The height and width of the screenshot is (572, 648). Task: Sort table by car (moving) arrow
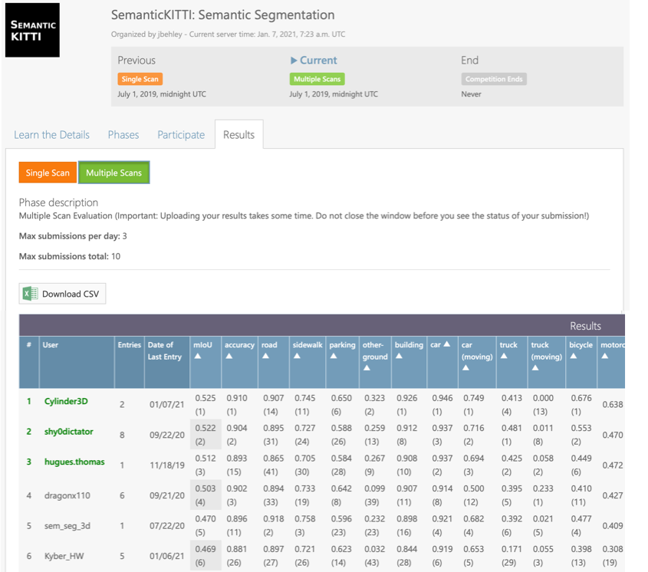coord(465,368)
